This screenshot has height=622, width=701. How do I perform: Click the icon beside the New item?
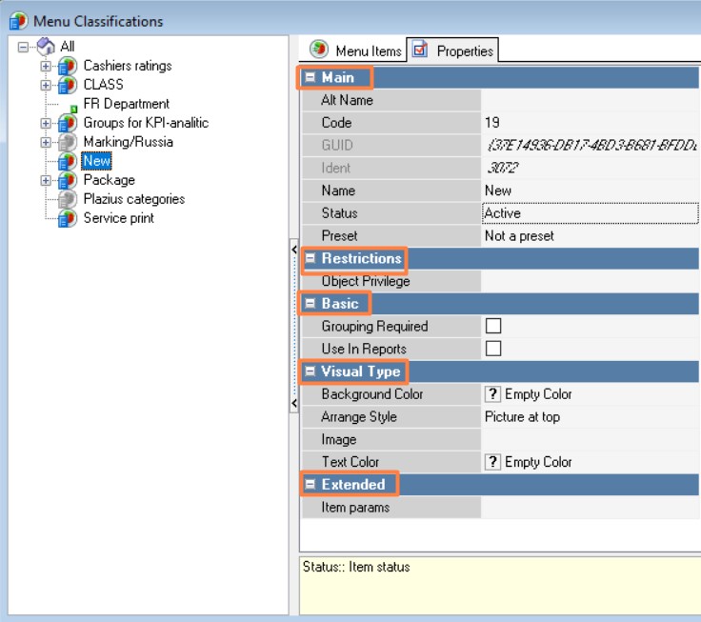(x=67, y=161)
